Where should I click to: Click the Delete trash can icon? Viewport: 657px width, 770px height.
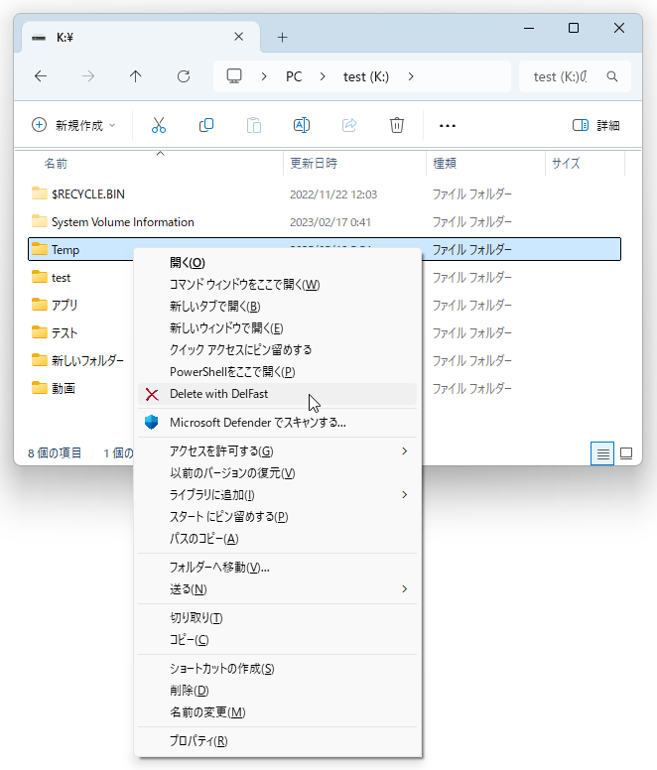tap(397, 125)
